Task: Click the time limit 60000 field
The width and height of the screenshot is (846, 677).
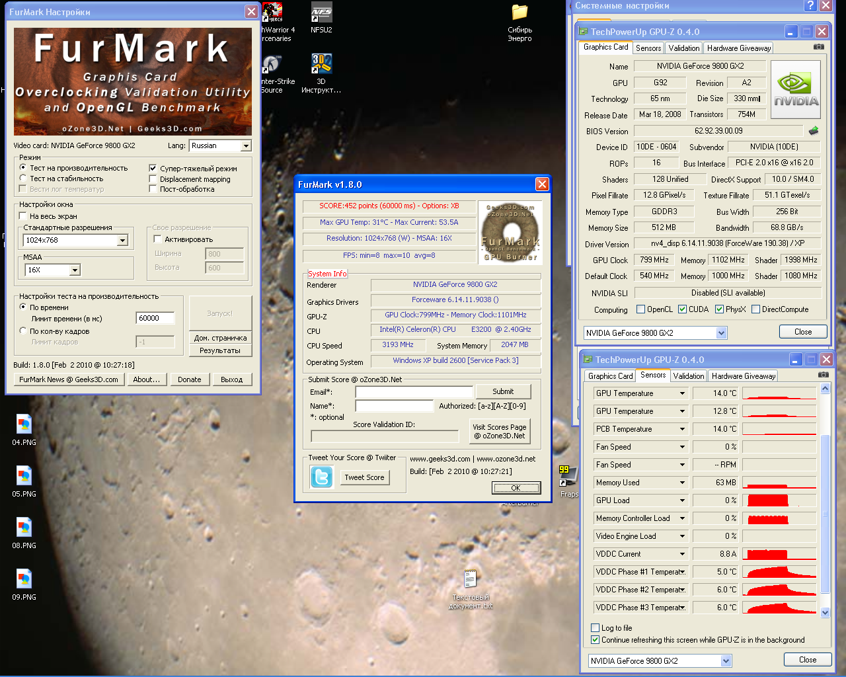Action: [155, 318]
